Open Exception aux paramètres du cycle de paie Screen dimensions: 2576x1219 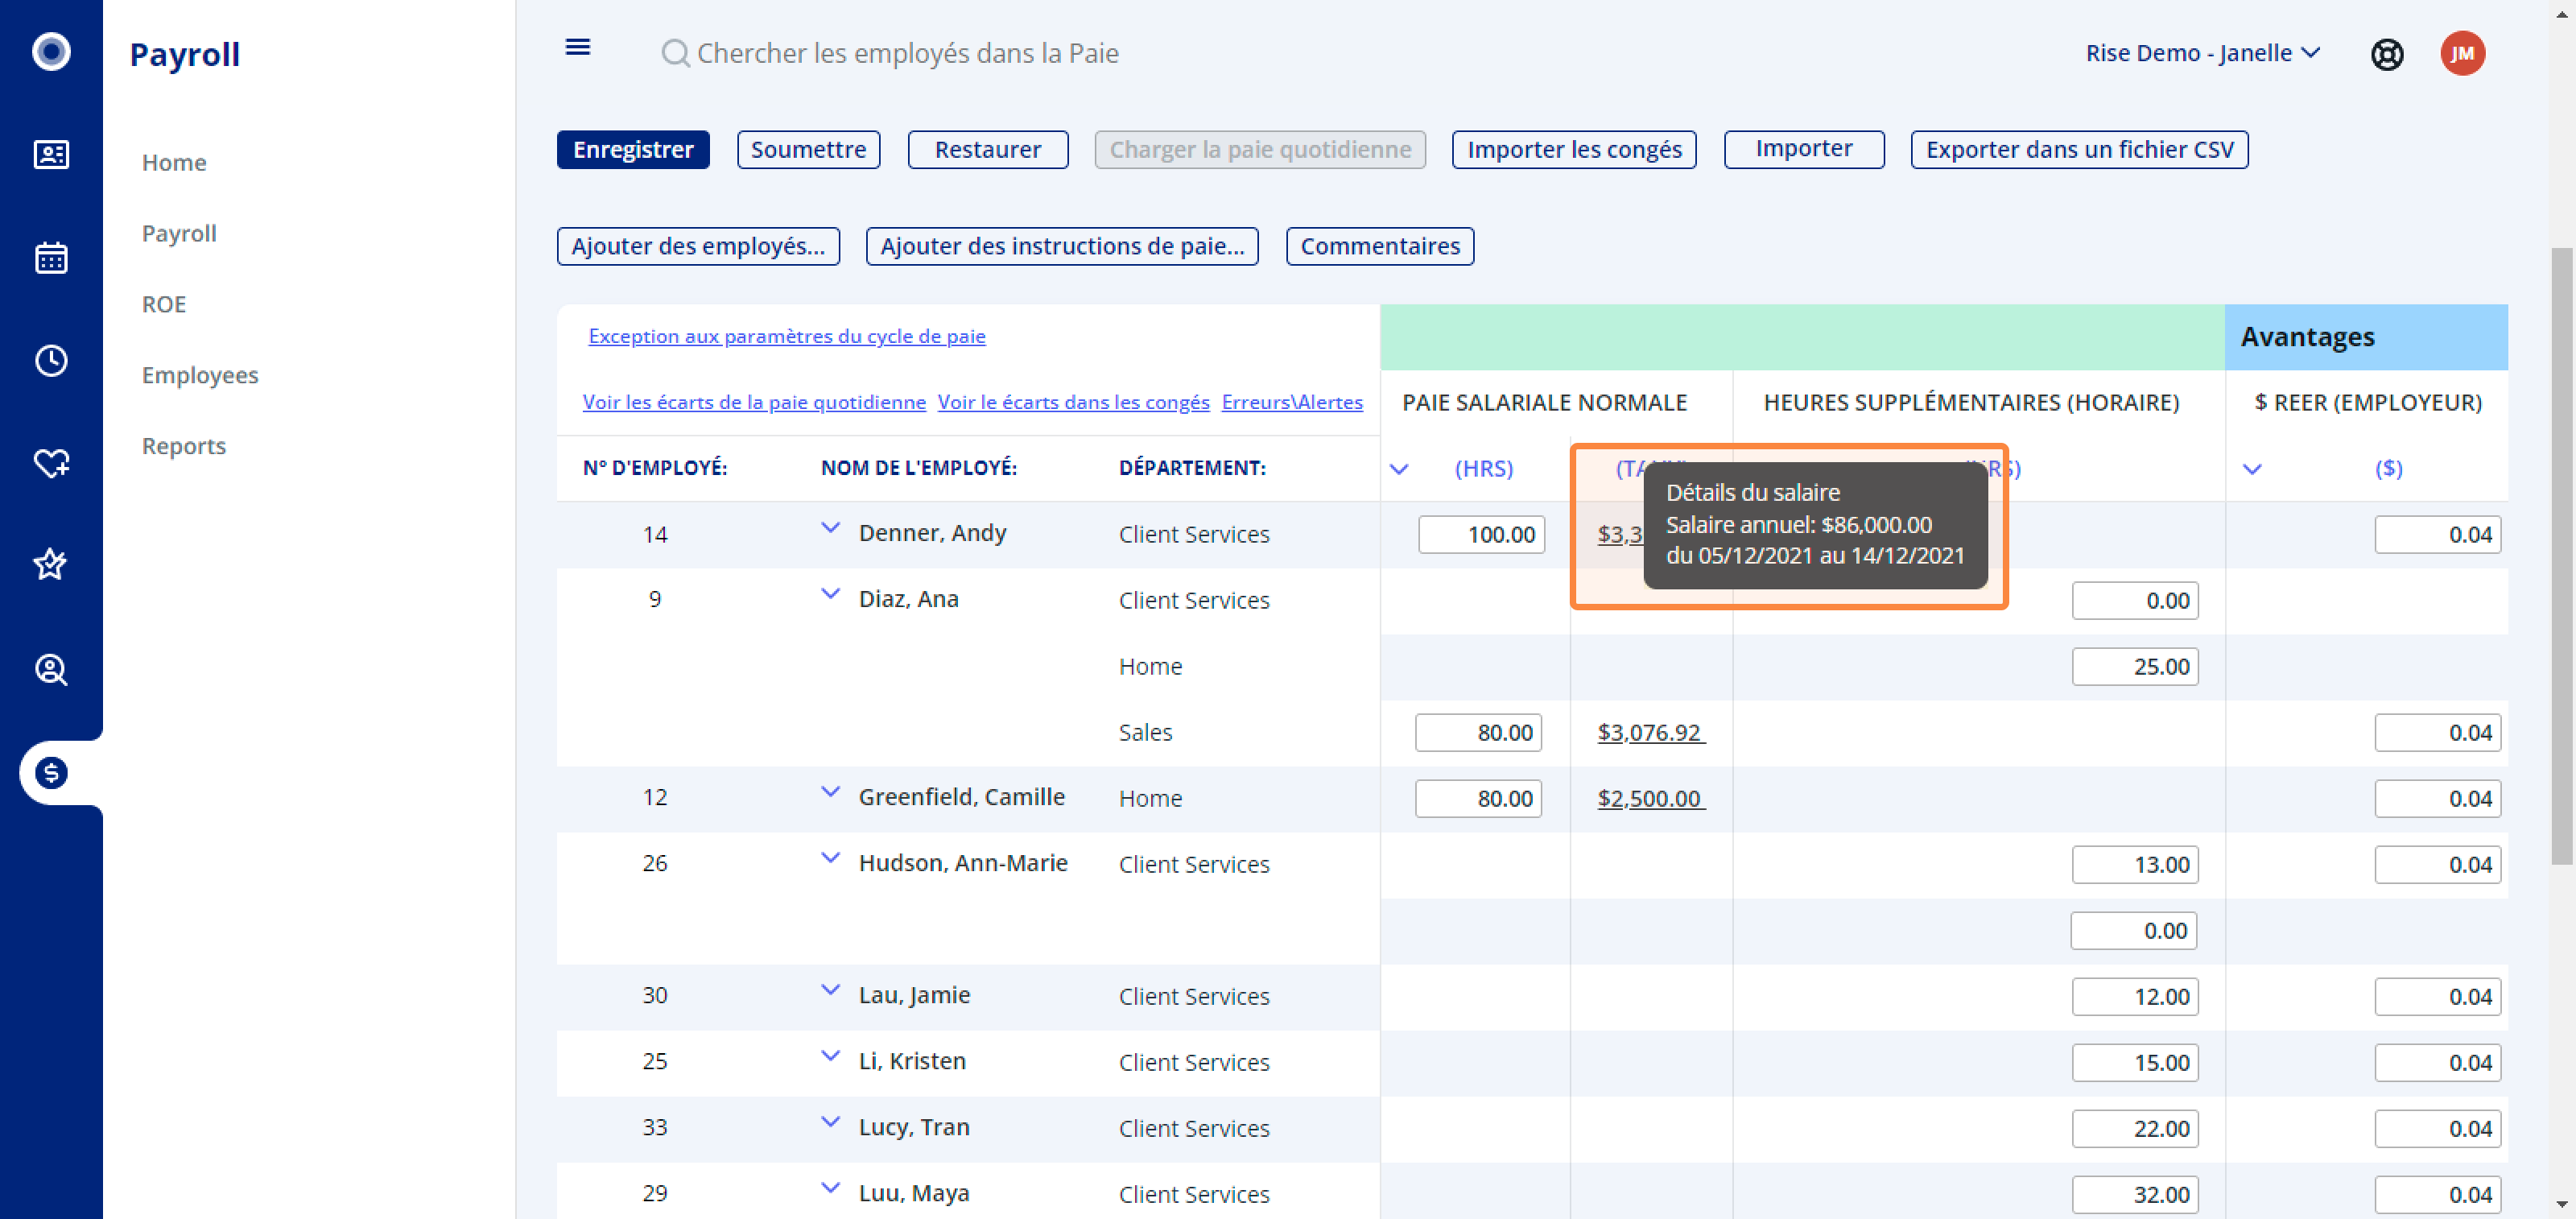pyautogui.click(x=787, y=336)
